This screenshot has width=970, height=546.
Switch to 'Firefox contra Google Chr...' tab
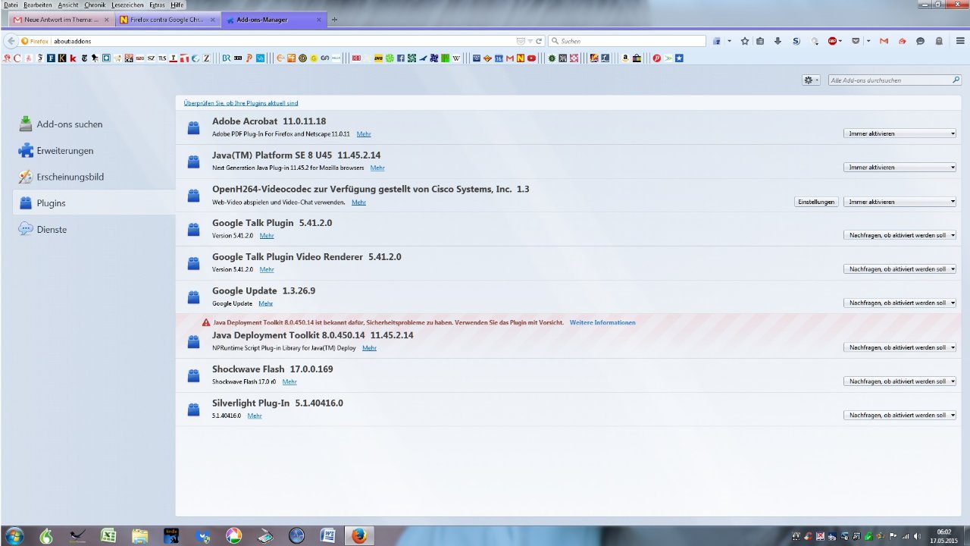167,20
